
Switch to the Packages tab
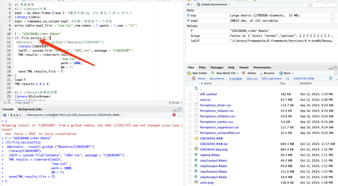[217, 67]
